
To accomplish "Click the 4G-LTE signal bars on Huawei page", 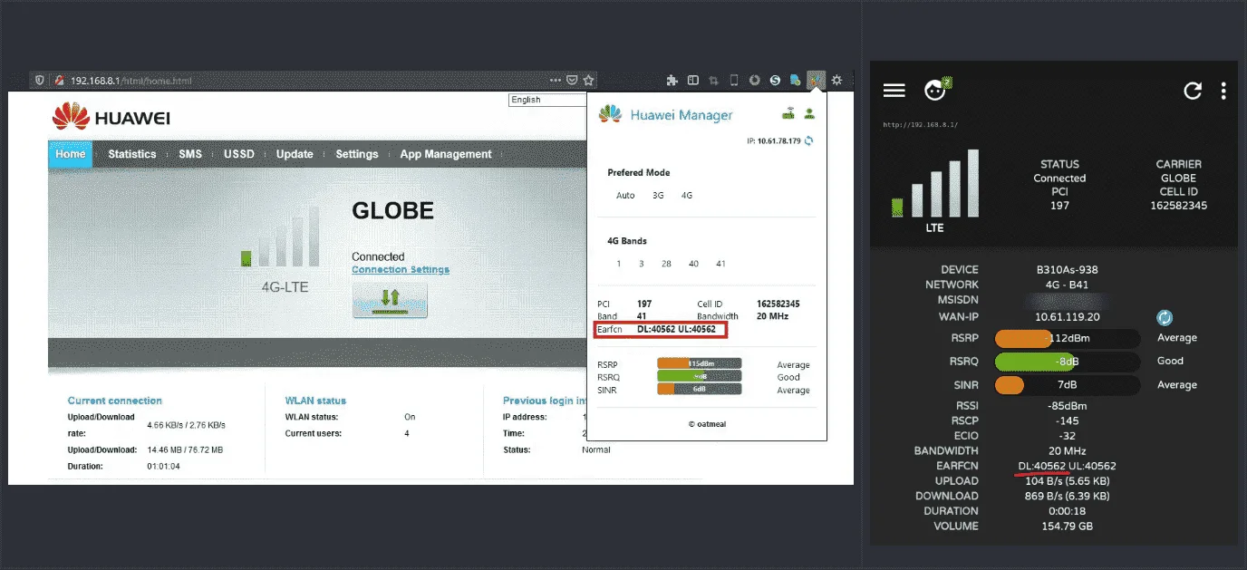I will pyautogui.click(x=282, y=236).
